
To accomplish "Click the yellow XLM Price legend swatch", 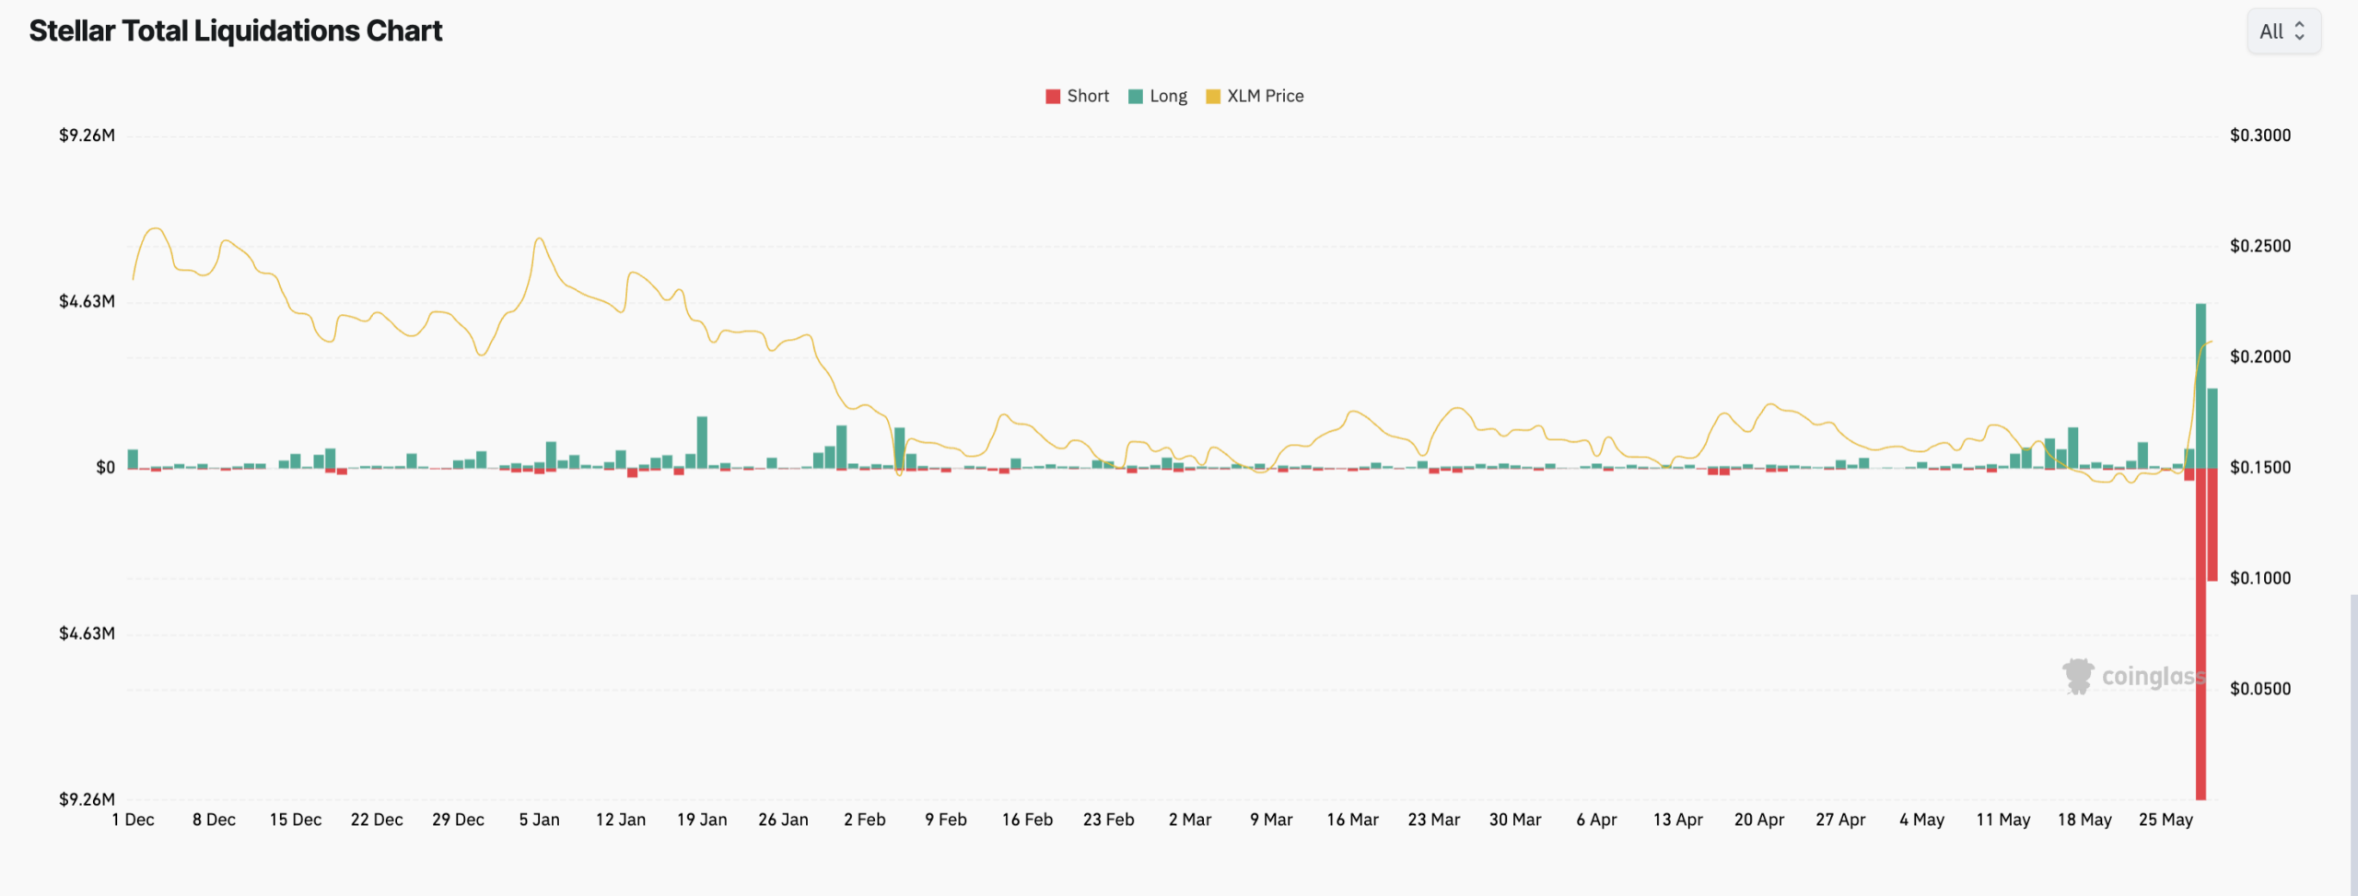I will coord(1213,96).
